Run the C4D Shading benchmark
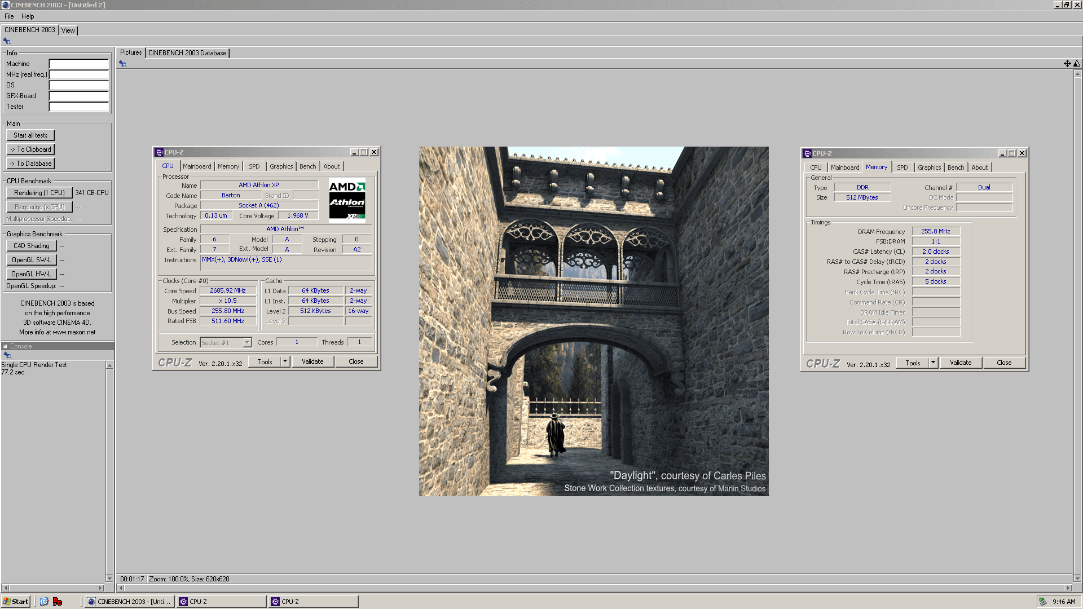 click(x=32, y=246)
